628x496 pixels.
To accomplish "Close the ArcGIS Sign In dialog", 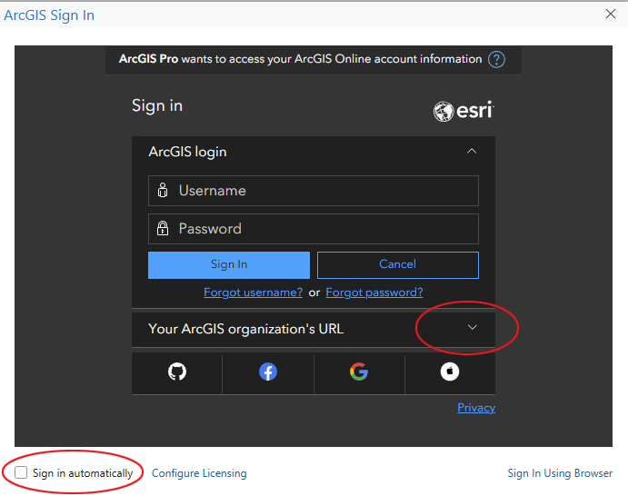I will [x=611, y=14].
